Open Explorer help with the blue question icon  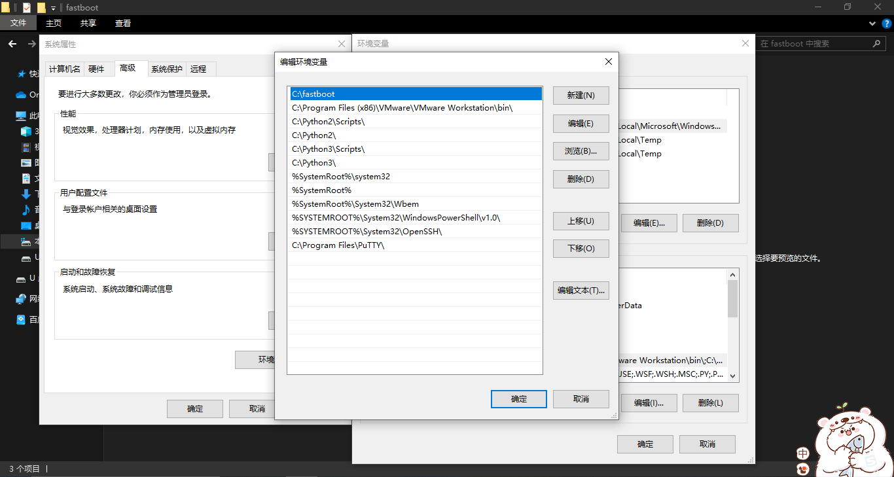885,24
